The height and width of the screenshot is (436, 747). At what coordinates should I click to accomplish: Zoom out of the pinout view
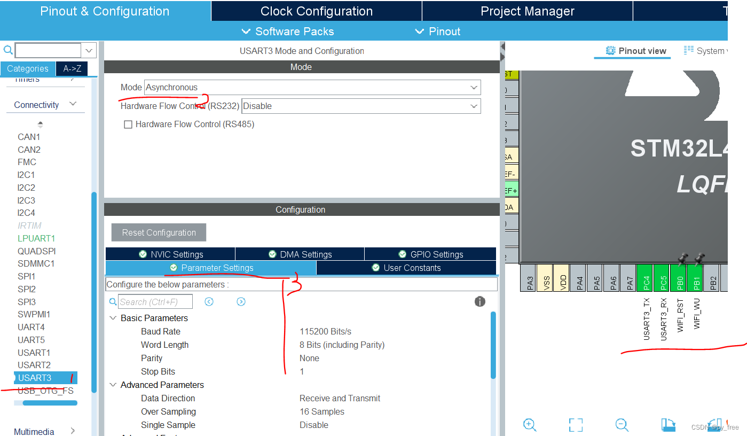(x=622, y=425)
